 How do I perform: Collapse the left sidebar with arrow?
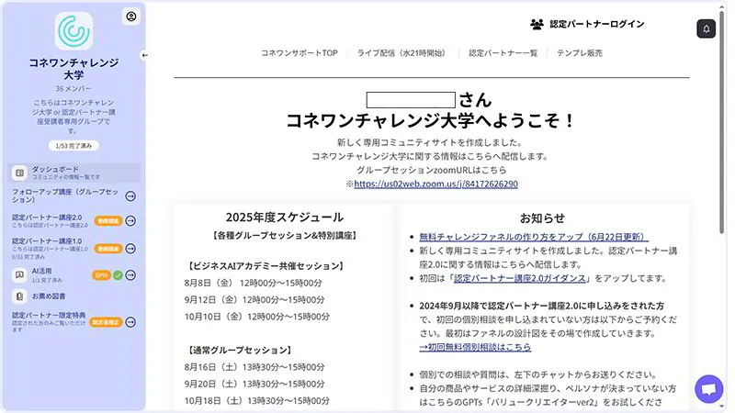pyautogui.click(x=144, y=56)
